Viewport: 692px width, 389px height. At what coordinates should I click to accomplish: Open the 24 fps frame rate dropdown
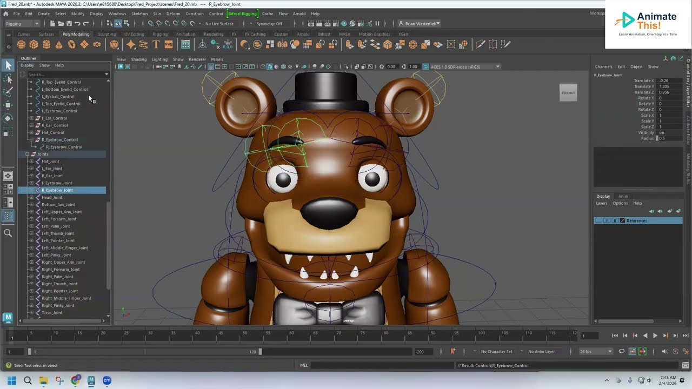[596, 351]
